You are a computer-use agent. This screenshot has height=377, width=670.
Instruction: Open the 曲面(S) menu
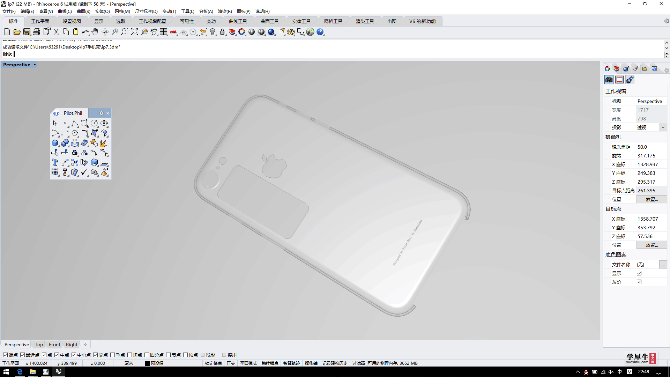coord(83,12)
